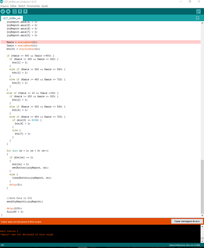Open a sketch using the Open icon

[x=20, y=11]
